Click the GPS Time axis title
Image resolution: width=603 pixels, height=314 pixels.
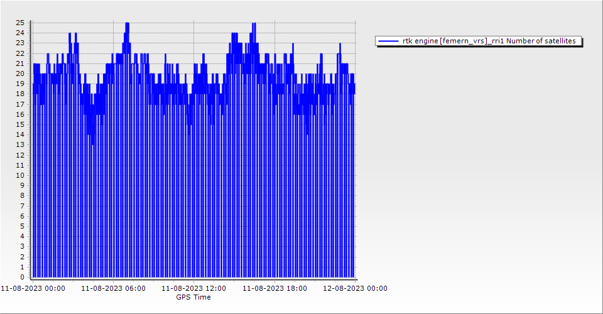pyautogui.click(x=193, y=297)
